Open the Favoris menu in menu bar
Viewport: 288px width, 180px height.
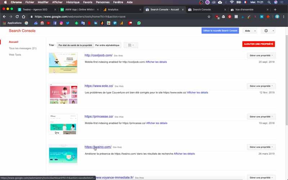click(x=87, y=2)
